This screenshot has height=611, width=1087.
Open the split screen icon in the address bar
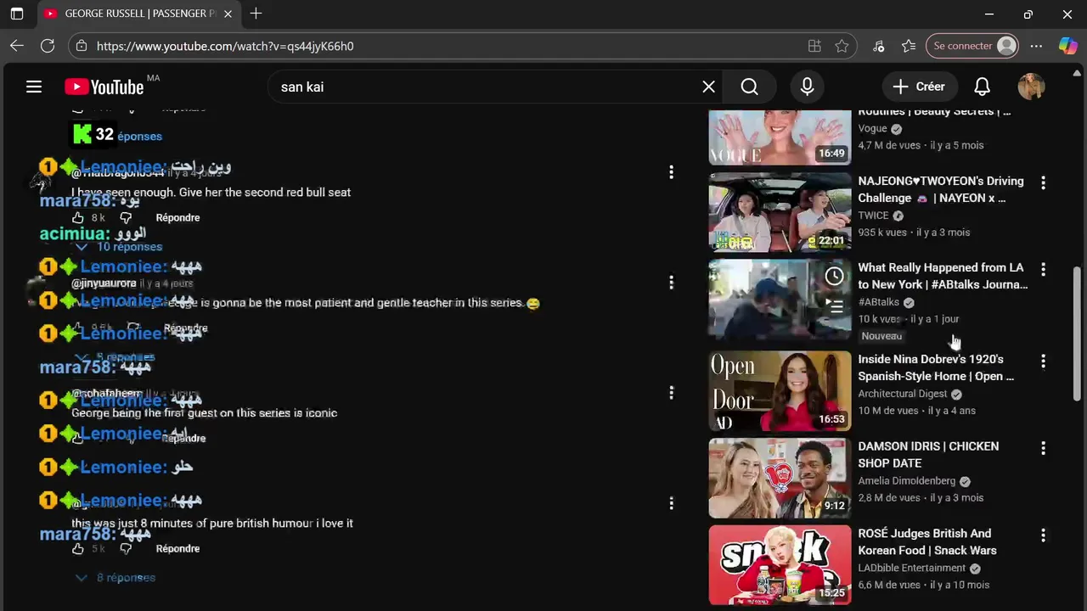(x=814, y=46)
